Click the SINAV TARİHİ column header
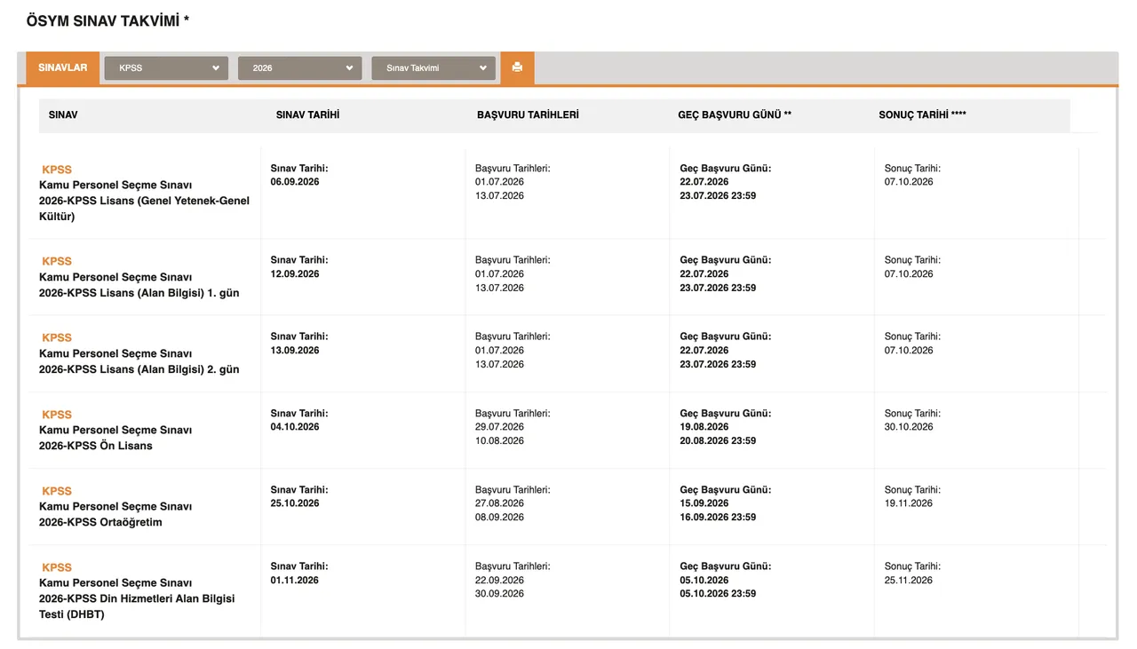Screen dimensions: 1137x649 pos(307,115)
